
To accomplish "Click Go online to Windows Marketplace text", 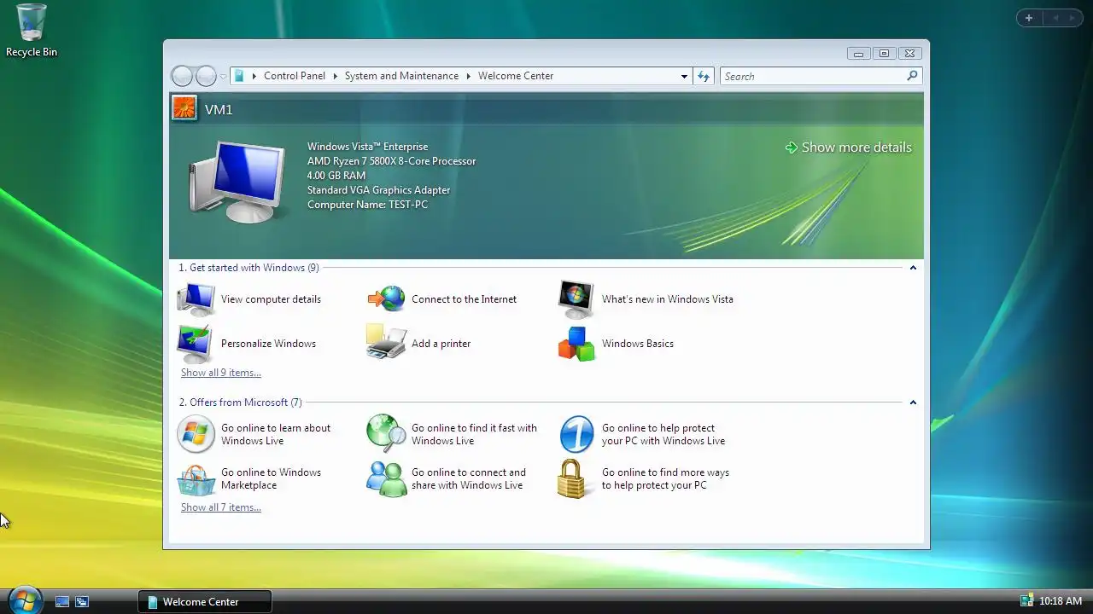I will (x=271, y=478).
